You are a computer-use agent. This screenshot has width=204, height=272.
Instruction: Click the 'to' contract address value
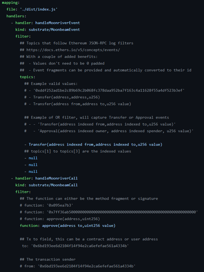80,246
